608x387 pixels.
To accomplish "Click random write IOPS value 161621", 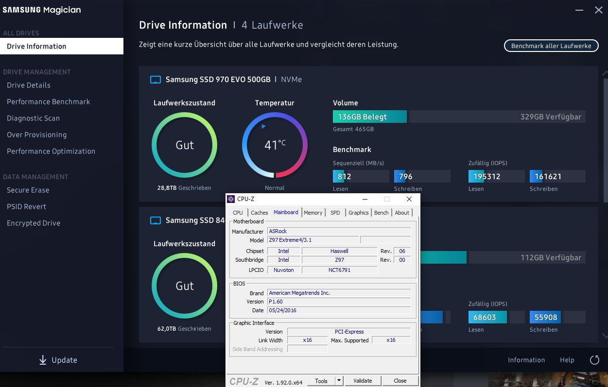I will point(548,176).
